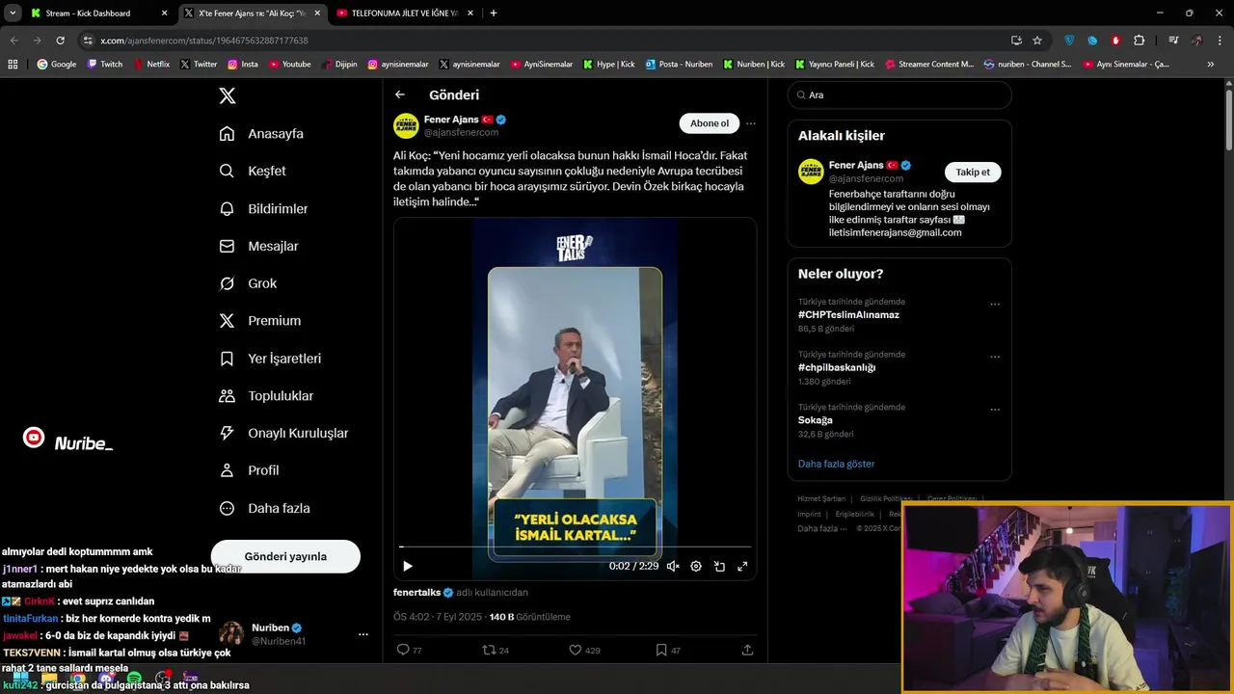
Task: Click browser back arrow
Action: [x=13, y=40]
